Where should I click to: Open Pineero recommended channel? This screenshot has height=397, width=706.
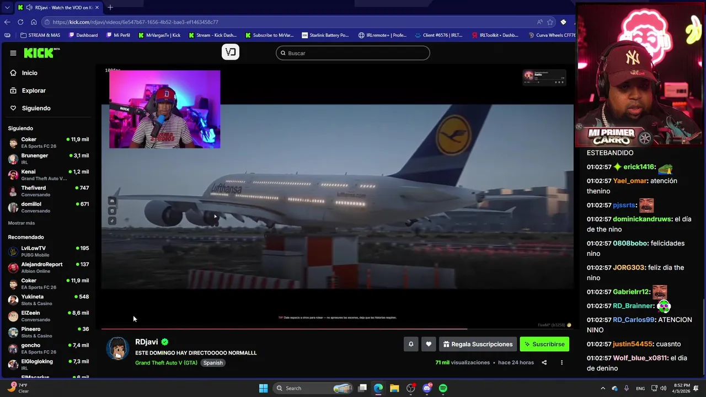(x=49, y=332)
